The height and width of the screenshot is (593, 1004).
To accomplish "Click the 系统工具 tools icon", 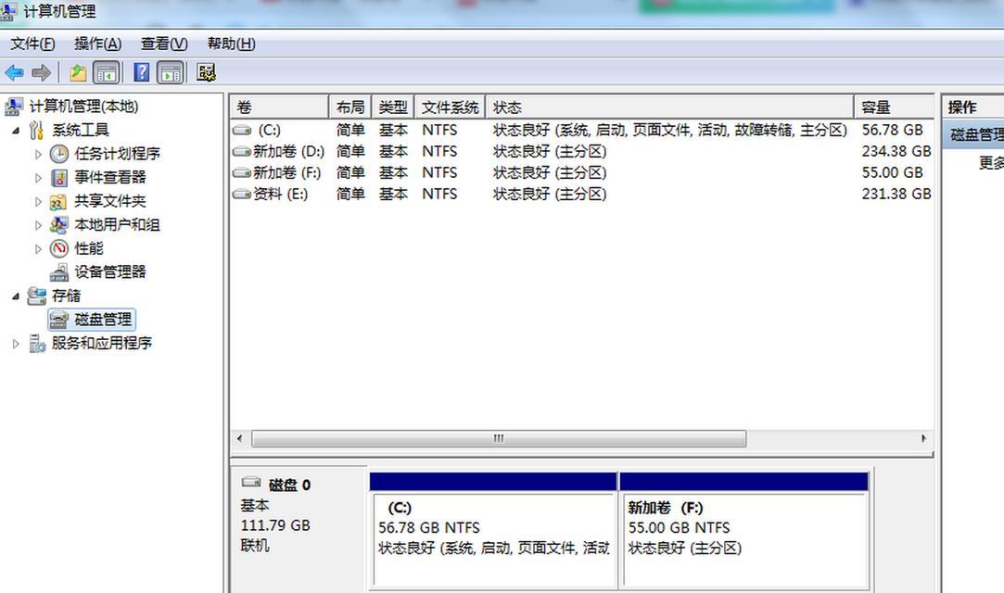I will click(x=36, y=130).
